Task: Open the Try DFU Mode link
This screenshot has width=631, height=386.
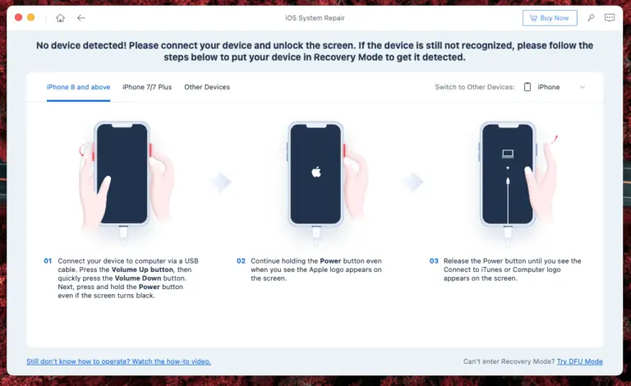Action: tap(579, 361)
